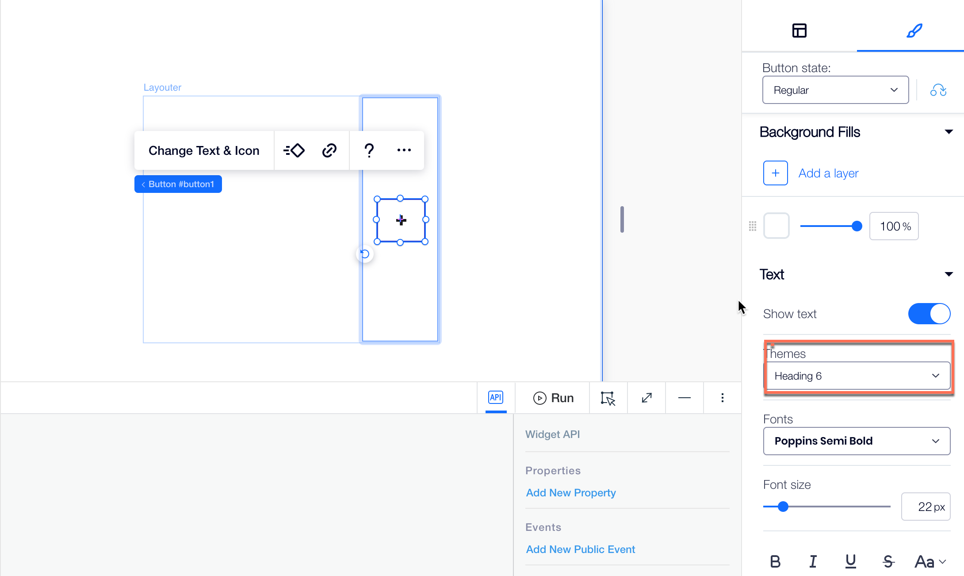This screenshot has height=576, width=964.
Task: Toggle the Show text switch on
Action: 930,314
